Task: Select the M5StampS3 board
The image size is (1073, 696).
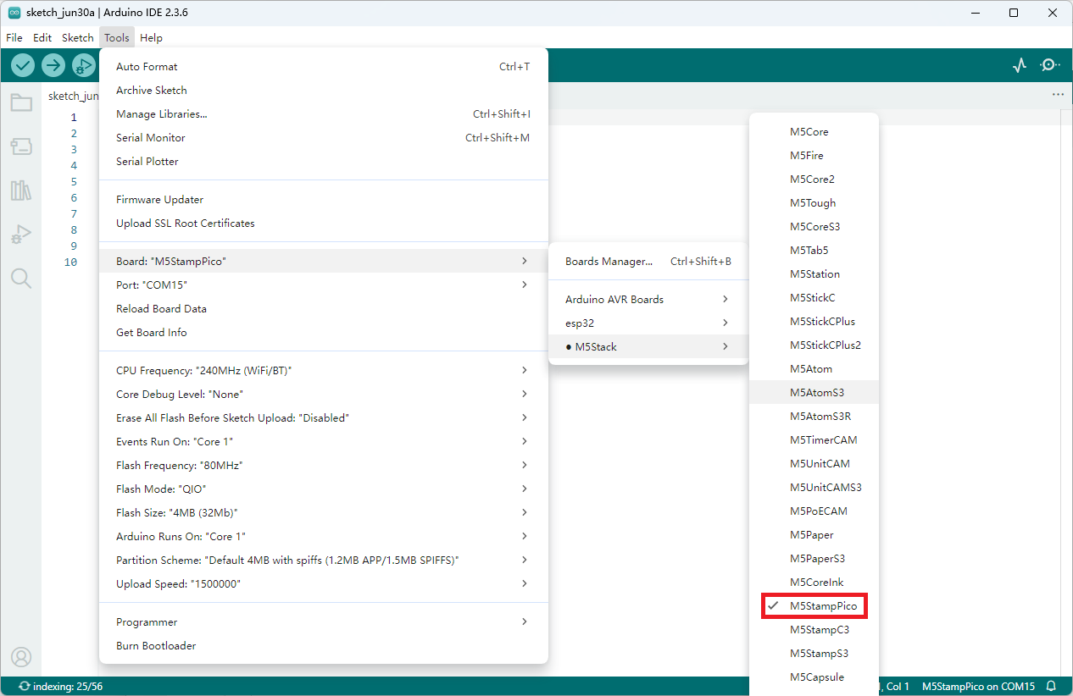Action: 814,653
